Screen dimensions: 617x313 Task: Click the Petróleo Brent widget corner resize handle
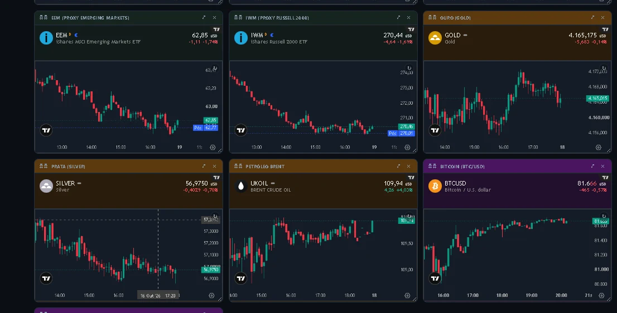(x=414, y=299)
